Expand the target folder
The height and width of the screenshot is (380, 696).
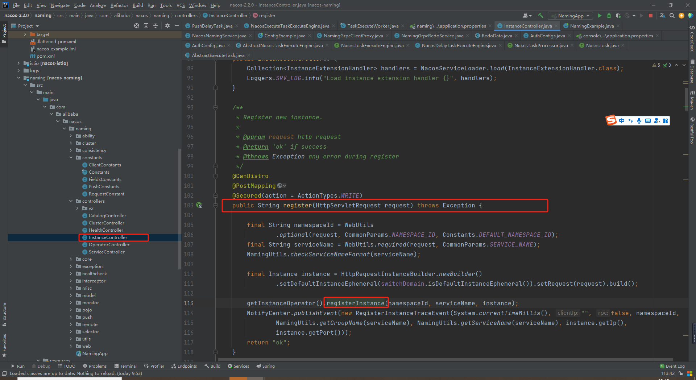click(25, 34)
